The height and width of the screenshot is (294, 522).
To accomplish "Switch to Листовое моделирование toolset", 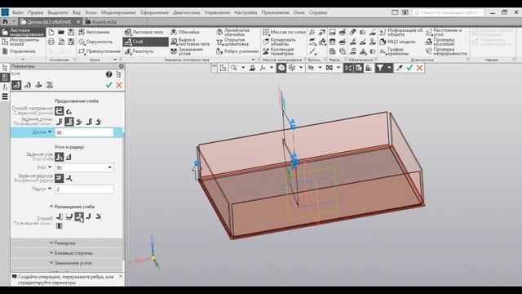I will 23,32.
